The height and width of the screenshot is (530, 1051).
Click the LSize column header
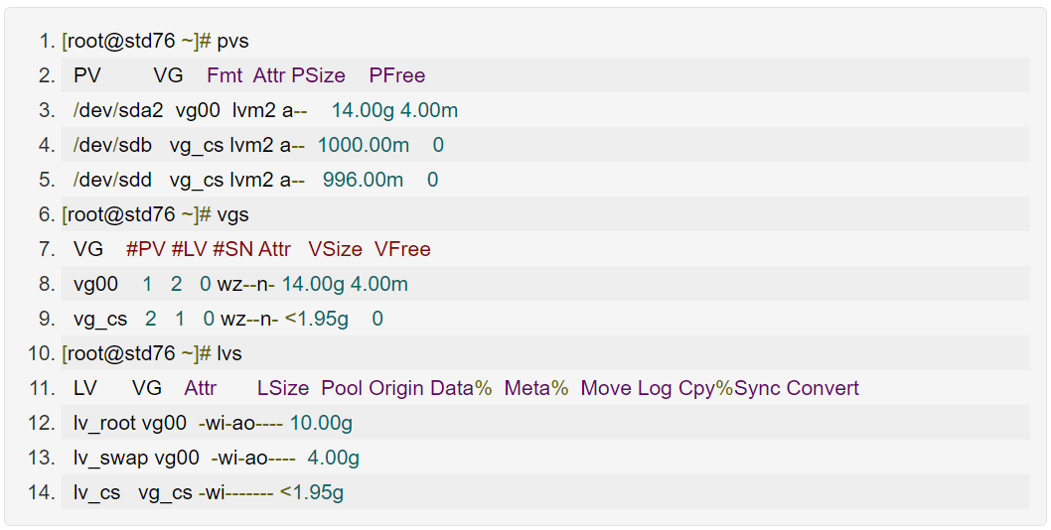(283, 388)
